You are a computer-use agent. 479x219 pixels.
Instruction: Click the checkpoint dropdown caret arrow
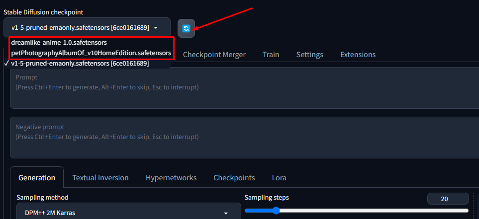[x=156, y=28]
